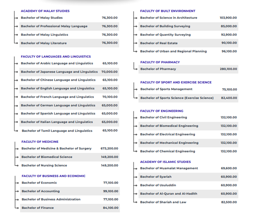
Task: Select Bachelor of Chinese Language and Linguistics
Action: 58,80
